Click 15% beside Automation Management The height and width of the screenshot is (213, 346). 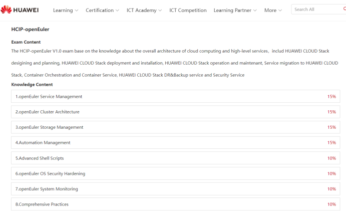tap(331, 143)
